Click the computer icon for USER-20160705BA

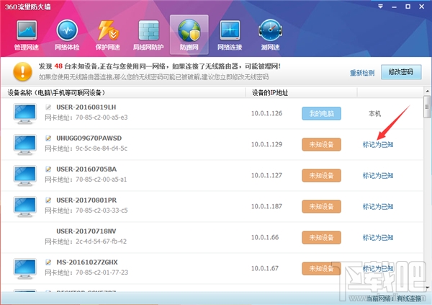(x=24, y=175)
